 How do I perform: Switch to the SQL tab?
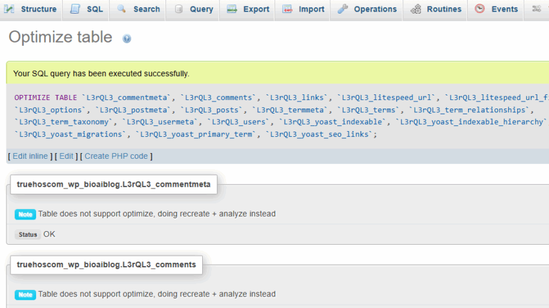click(86, 9)
